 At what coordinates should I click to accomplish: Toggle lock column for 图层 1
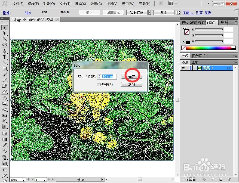tap(188, 68)
